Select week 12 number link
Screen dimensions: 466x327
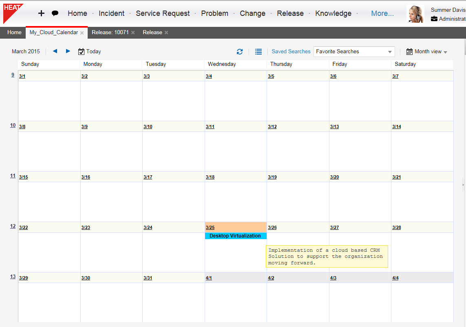tap(13, 227)
